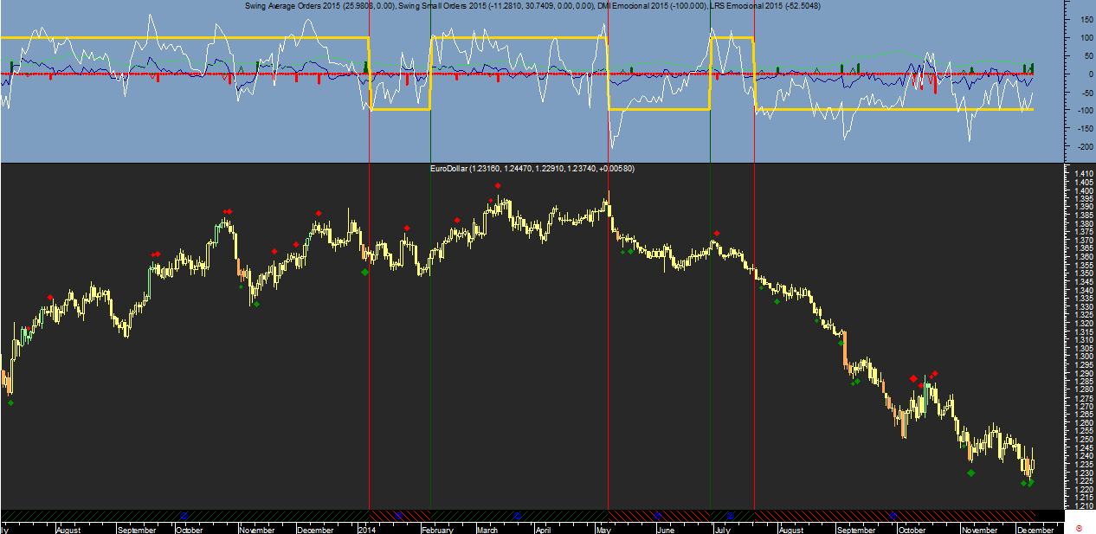Screen dimensions: 1096x534
Task: Select the 2014 label on the date axis
Action: click(366, 529)
